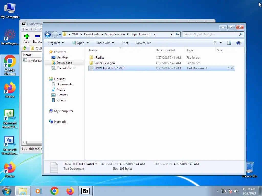
Task: Select Downloads under Favorites
Action: (x=64, y=63)
